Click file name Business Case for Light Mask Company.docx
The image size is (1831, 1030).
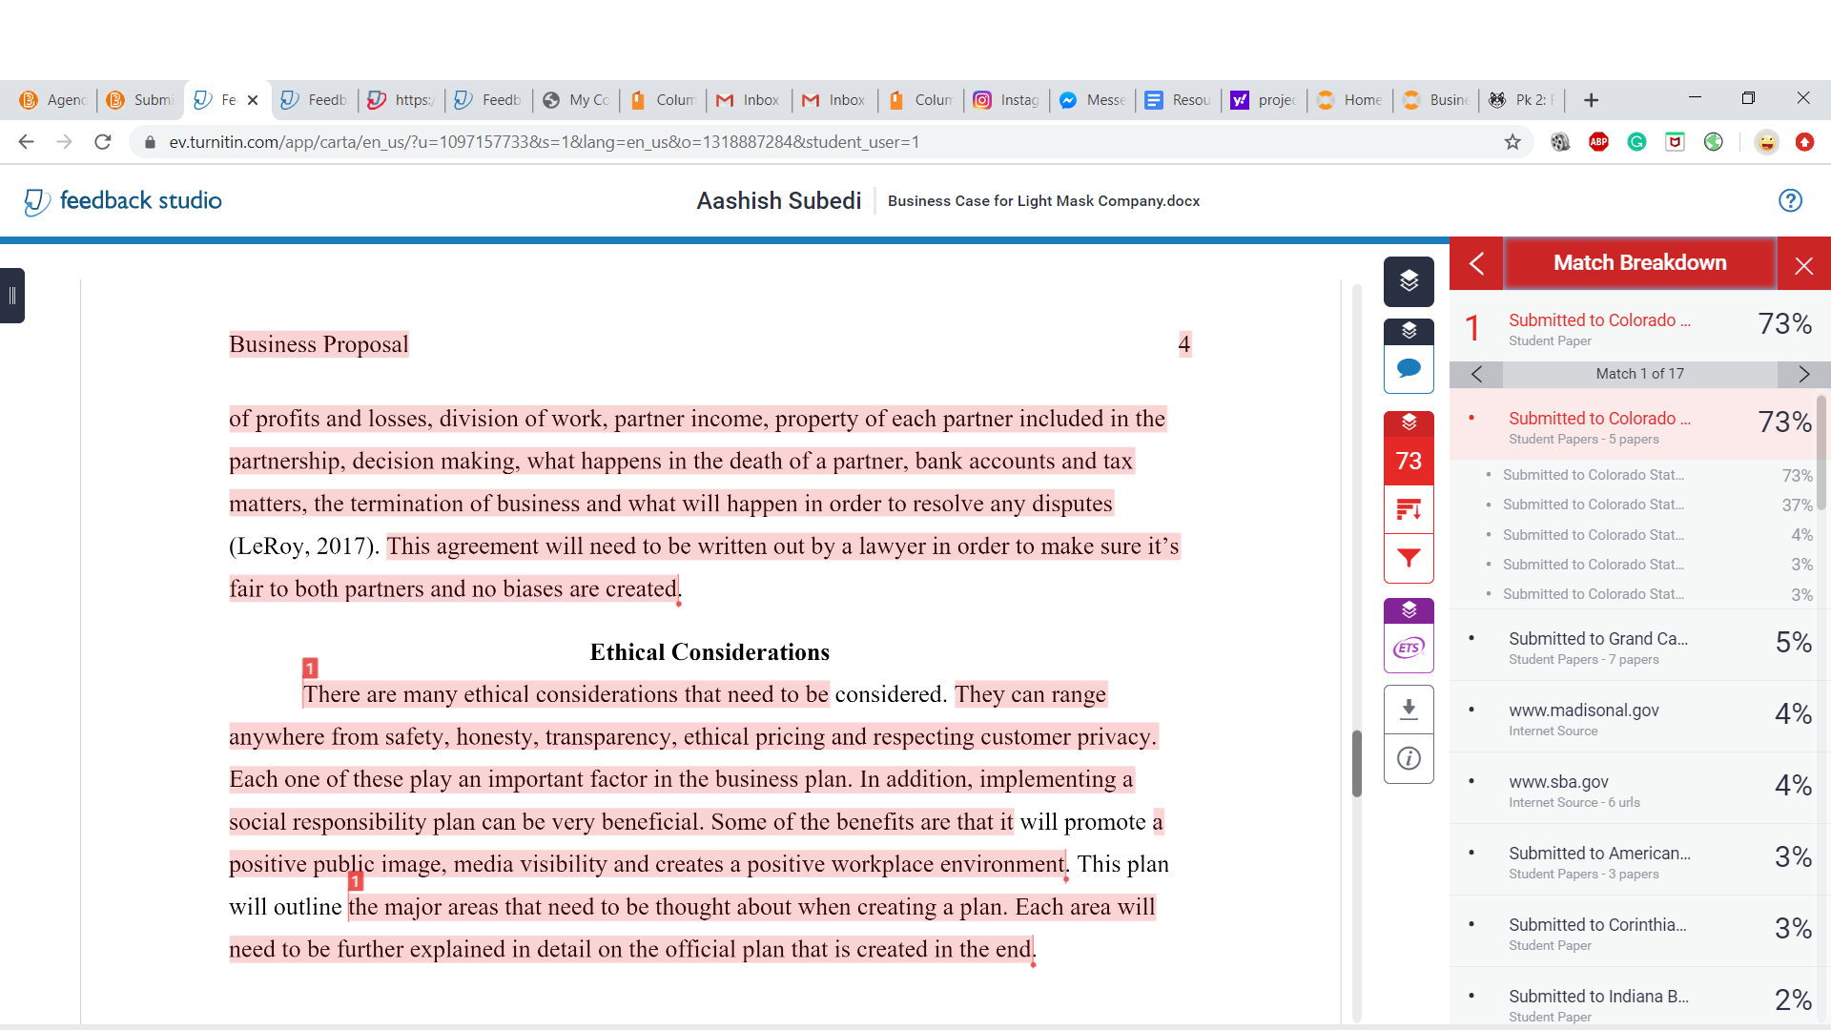[1043, 201]
